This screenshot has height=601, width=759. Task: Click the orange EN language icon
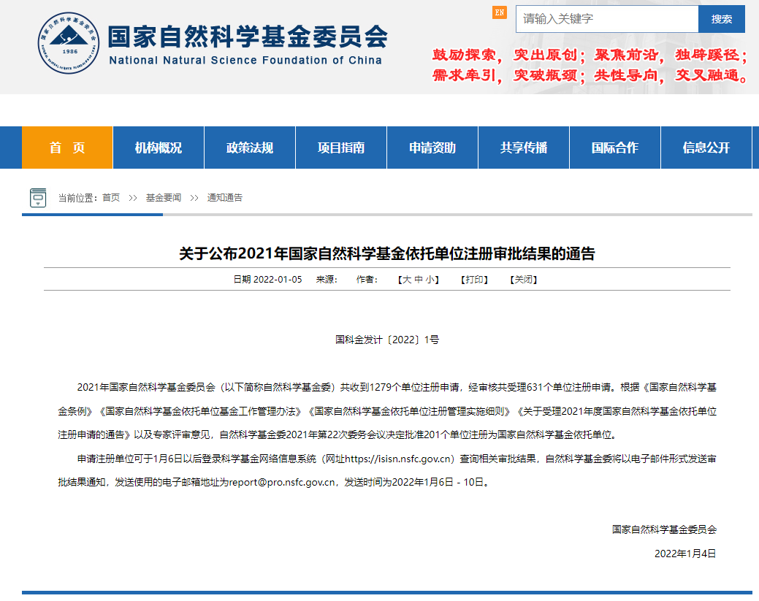(x=499, y=12)
